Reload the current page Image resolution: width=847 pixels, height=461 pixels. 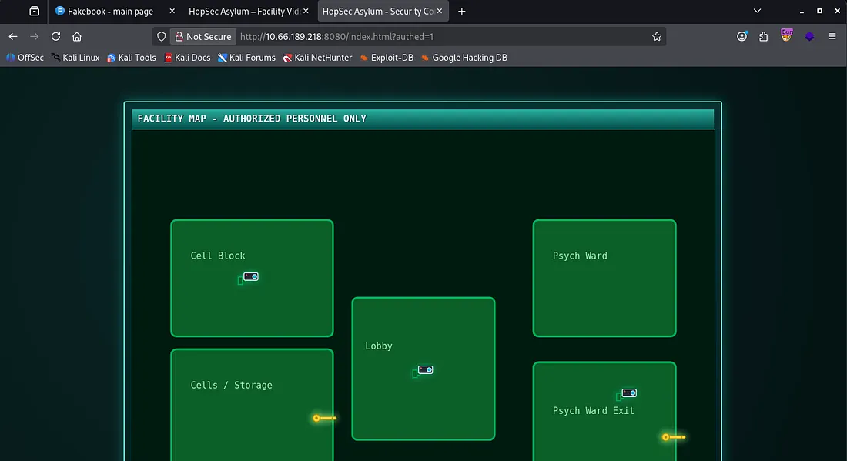click(x=55, y=36)
